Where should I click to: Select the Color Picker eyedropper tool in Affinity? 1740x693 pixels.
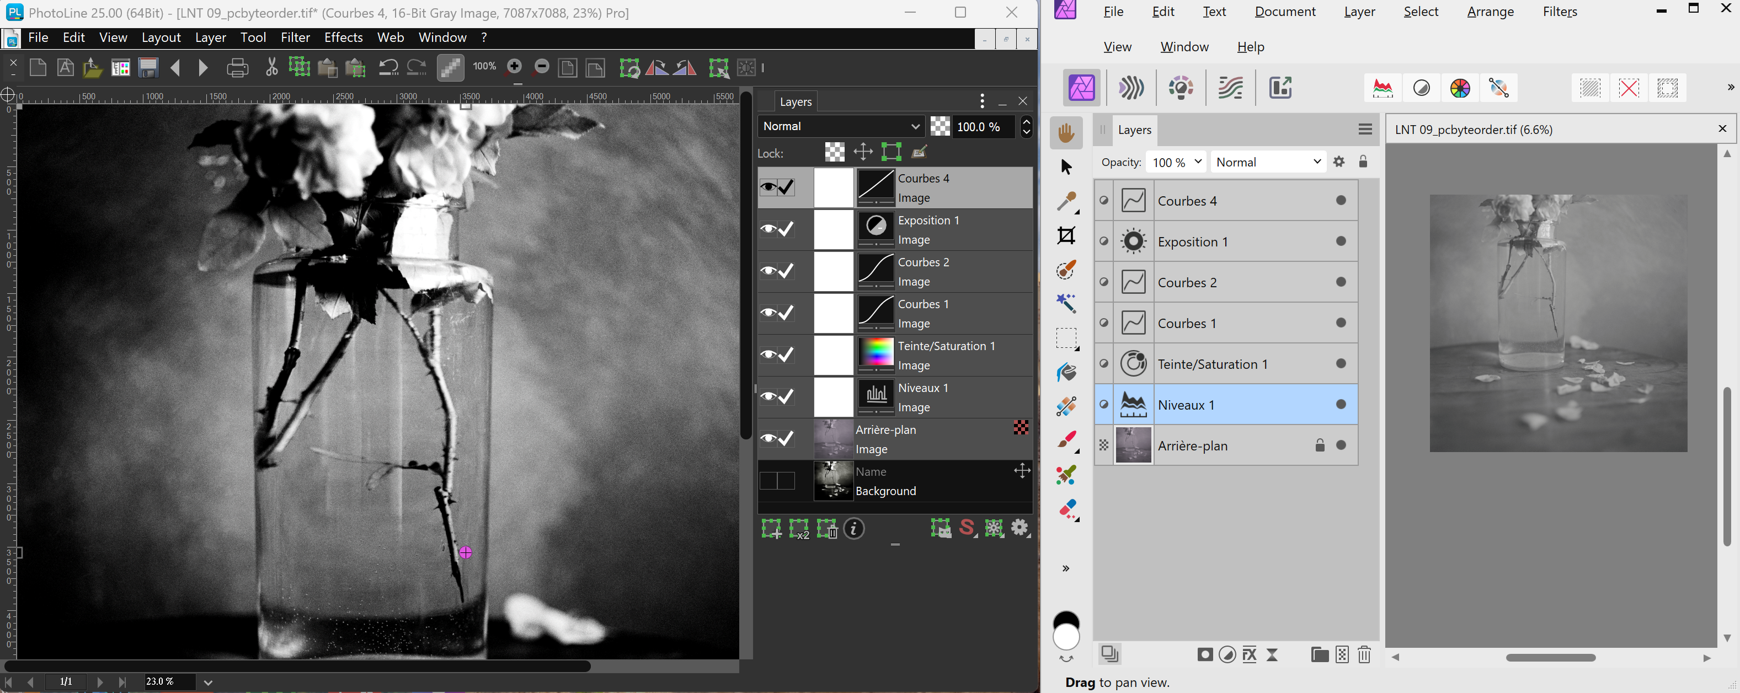[1068, 201]
